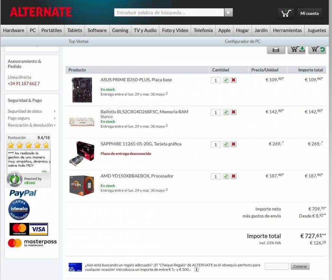Click the eKomi seal badge
Image resolution: width=332 pixels, height=280 pixels.
tap(14, 180)
